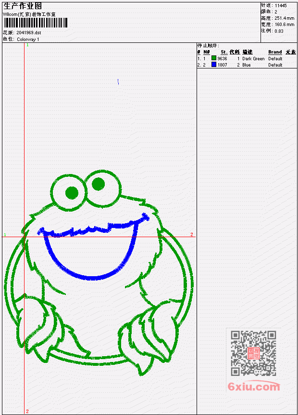This screenshot has width=298, height=415.
Task: Click the N# column header
Action: tap(206, 52)
